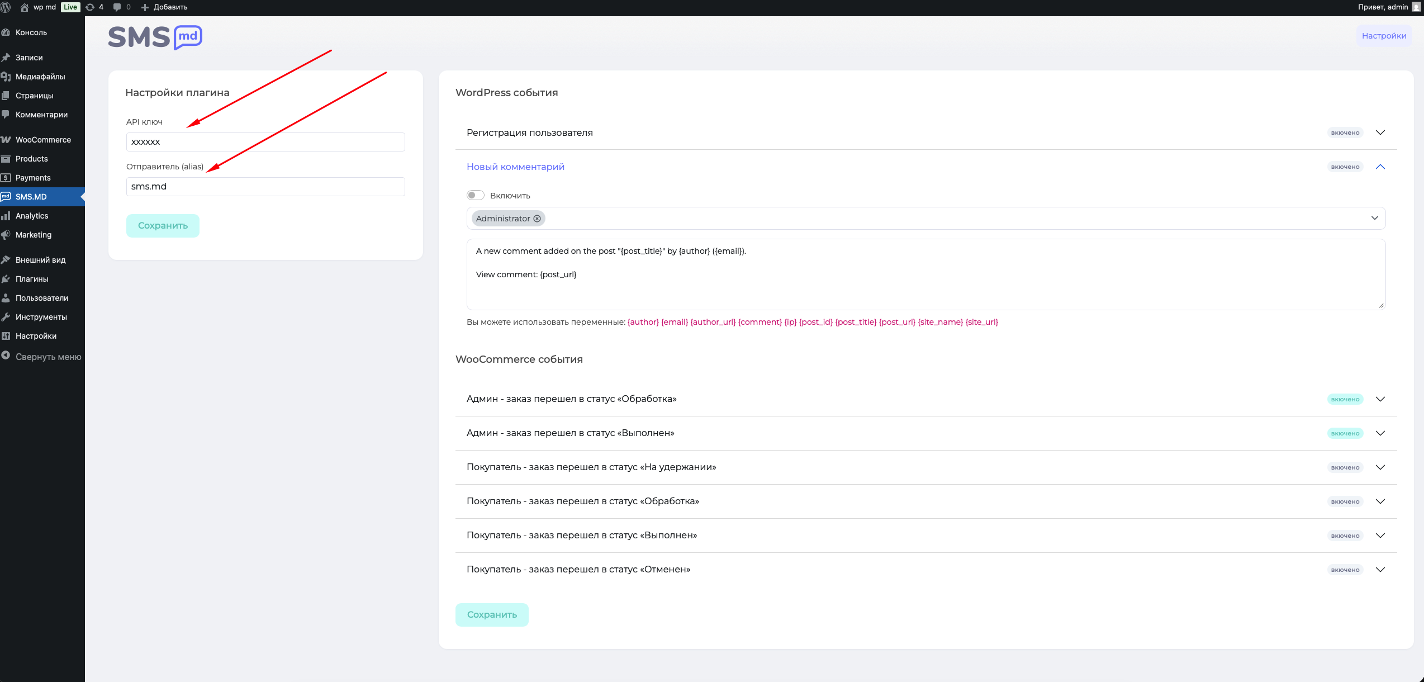Toggle the Включить switch for new comment
1424x682 pixels.
coord(476,195)
